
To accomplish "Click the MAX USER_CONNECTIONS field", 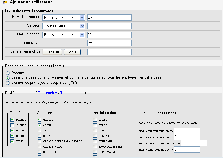I will 187,150.
